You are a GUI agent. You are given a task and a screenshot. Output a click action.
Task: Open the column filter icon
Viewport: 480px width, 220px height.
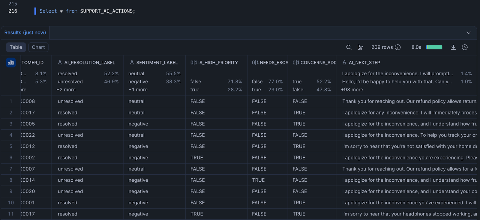[360, 47]
